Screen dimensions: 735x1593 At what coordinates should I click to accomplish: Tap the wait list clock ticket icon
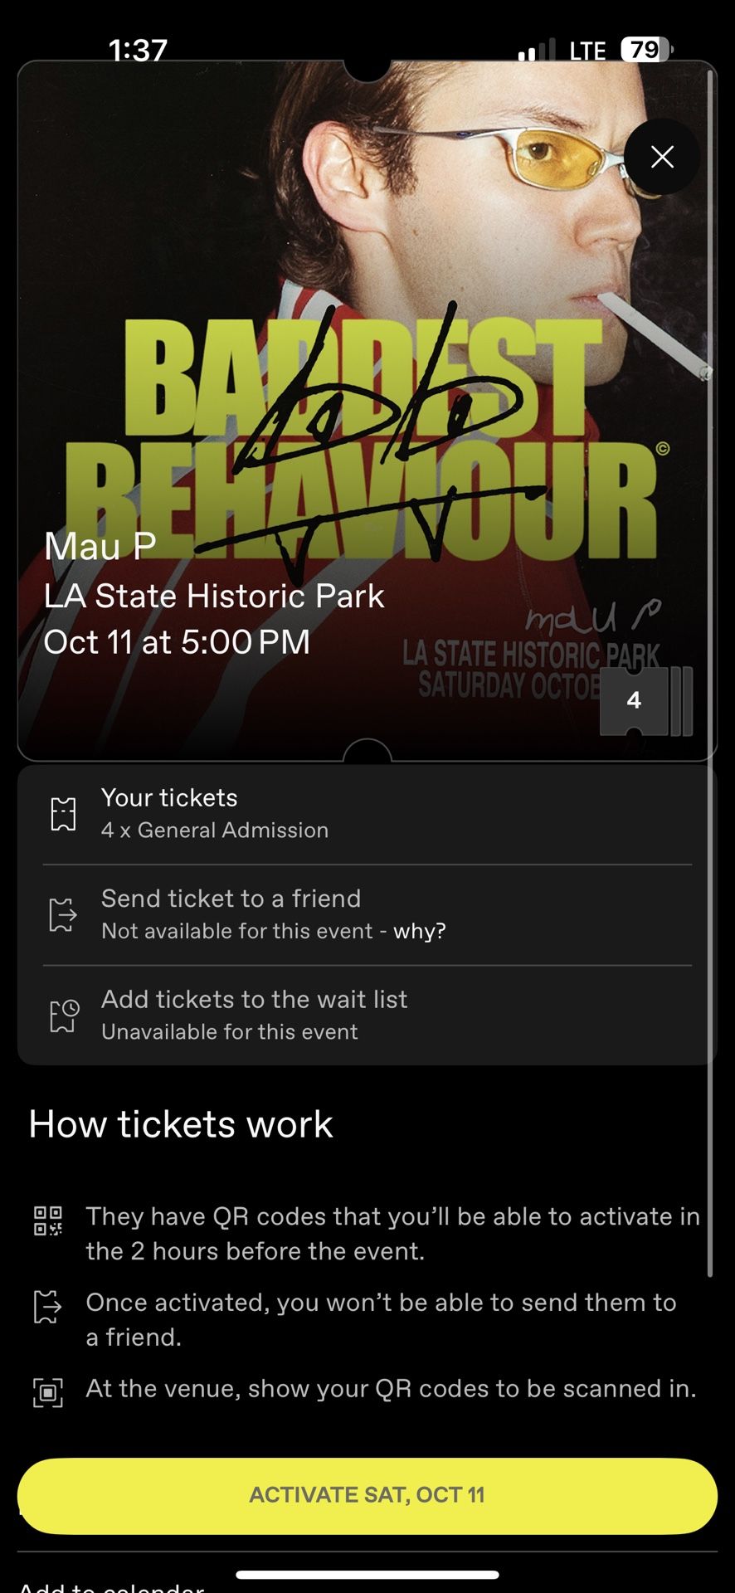click(64, 1016)
